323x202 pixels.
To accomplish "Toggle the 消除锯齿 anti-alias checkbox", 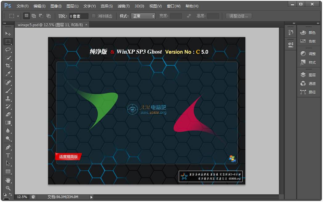I will click(93, 16).
